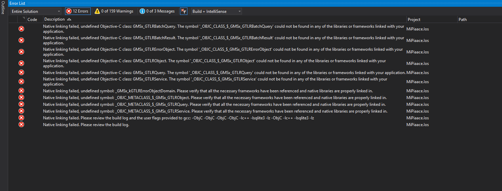Select the undefined class GMSx_GTLRQuery description

[224, 72]
